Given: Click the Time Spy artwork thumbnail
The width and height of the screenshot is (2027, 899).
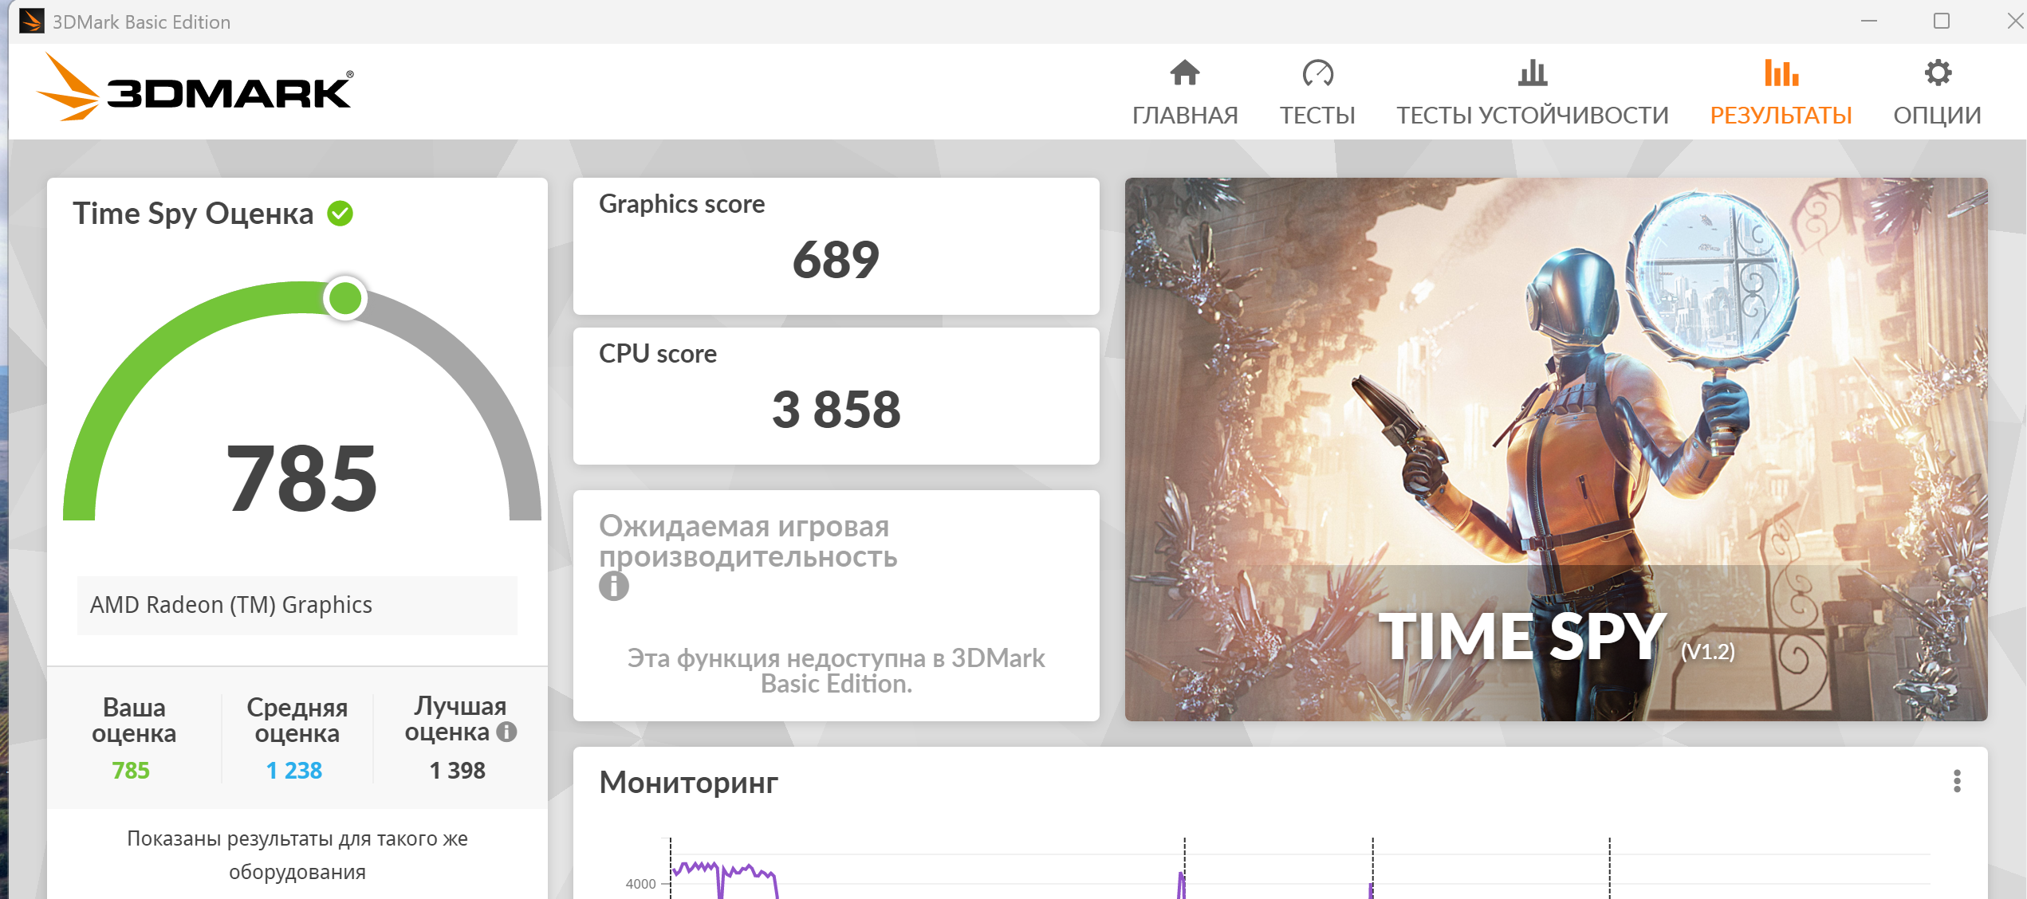Looking at the screenshot, I should coord(1555,449).
